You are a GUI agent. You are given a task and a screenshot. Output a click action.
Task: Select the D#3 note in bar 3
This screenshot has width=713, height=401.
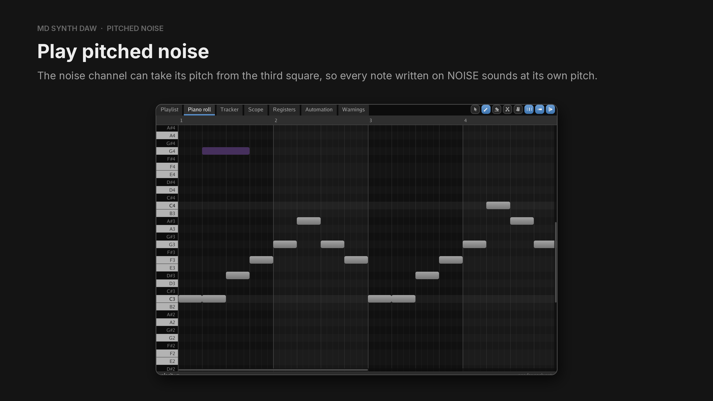pos(427,276)
